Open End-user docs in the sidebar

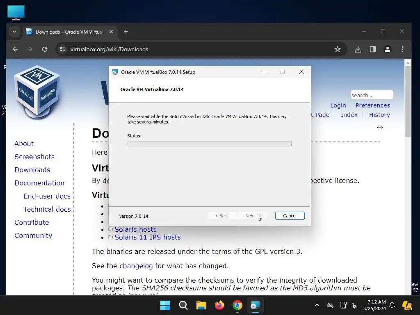(x=47, y=196)
